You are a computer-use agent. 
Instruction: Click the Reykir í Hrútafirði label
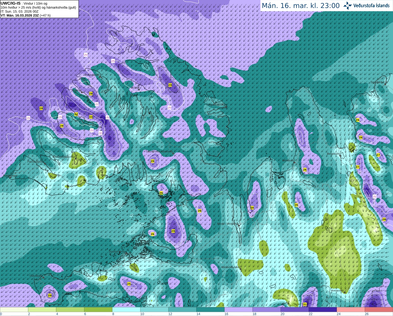pos(228,224)
